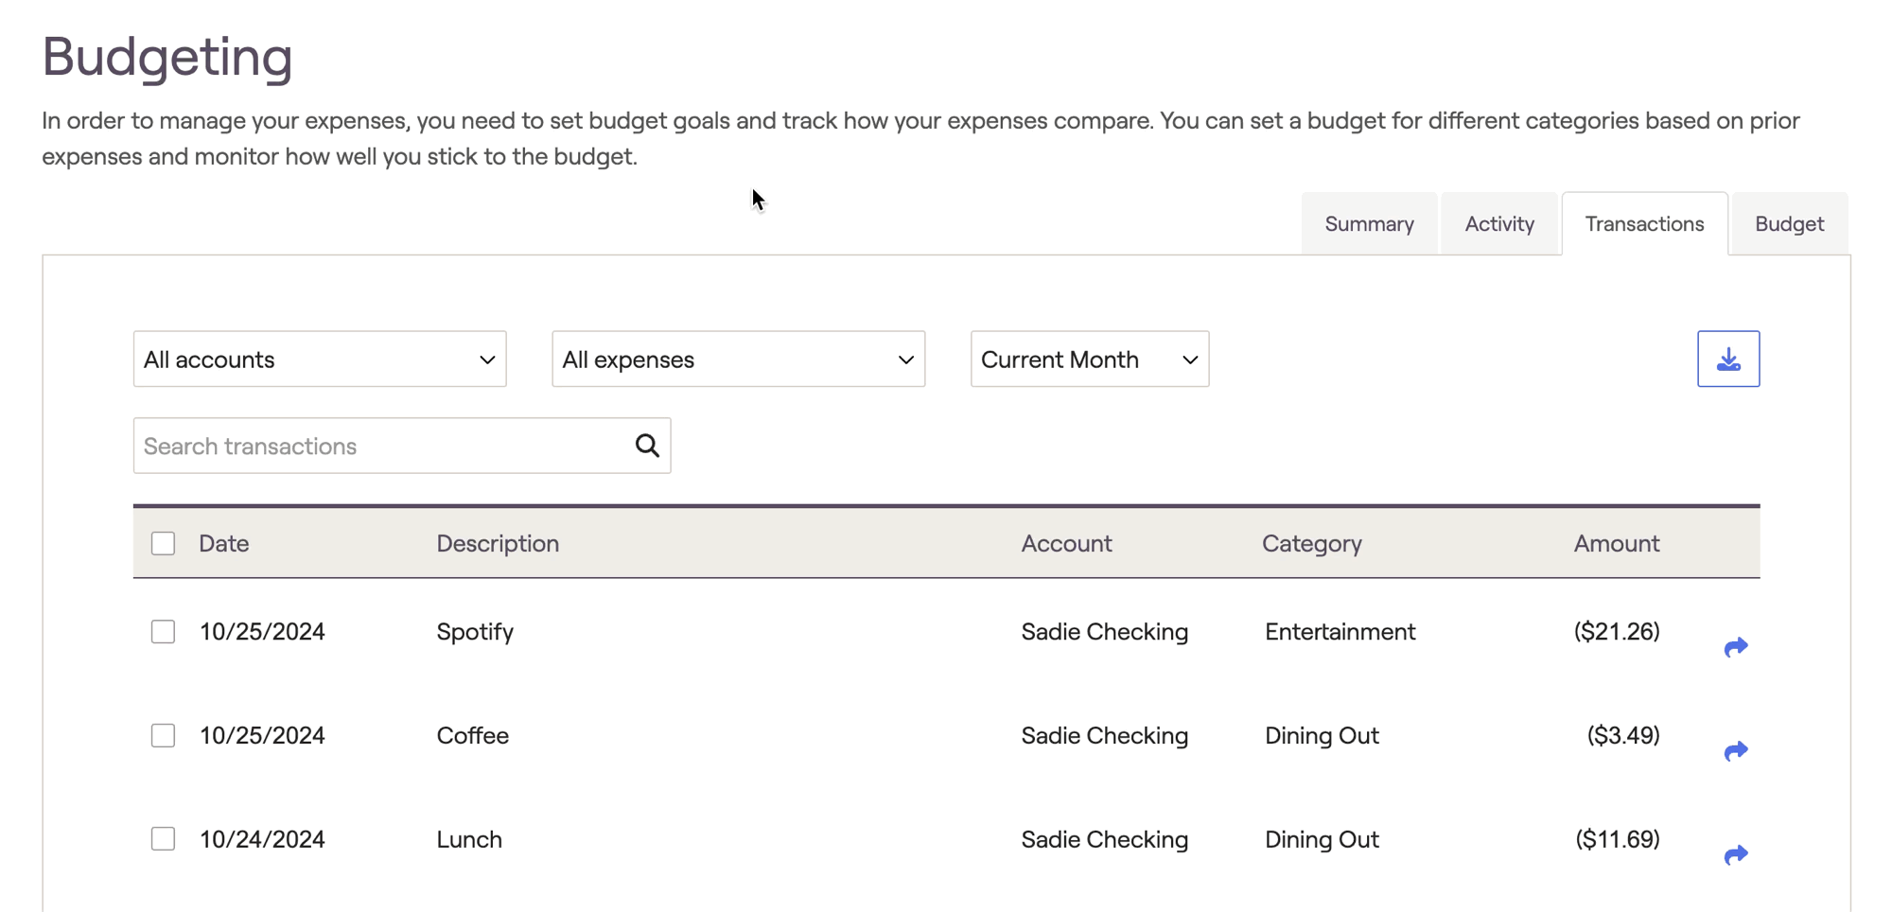Click the Dining Out cell in Coffee row

click(x=1322, y=735)
